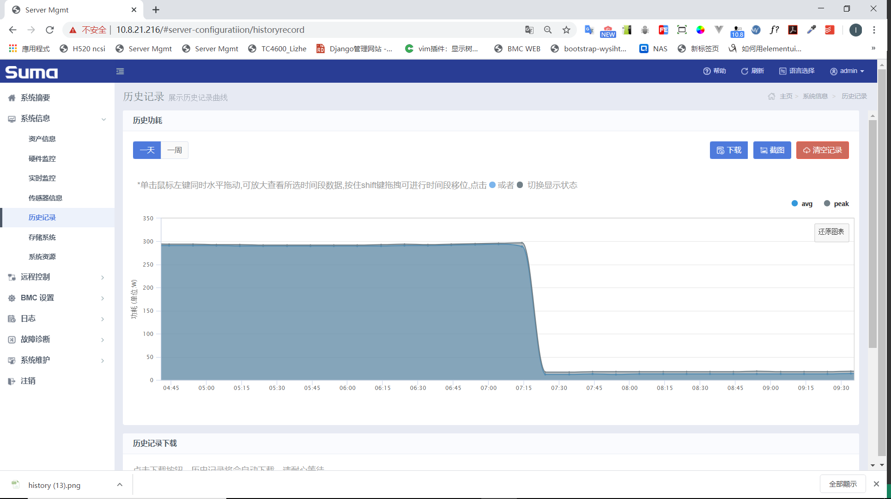Screen dimensions: 891x499
Task: Collapse the 系统信息 sidebar section
Action: [57, 119]
